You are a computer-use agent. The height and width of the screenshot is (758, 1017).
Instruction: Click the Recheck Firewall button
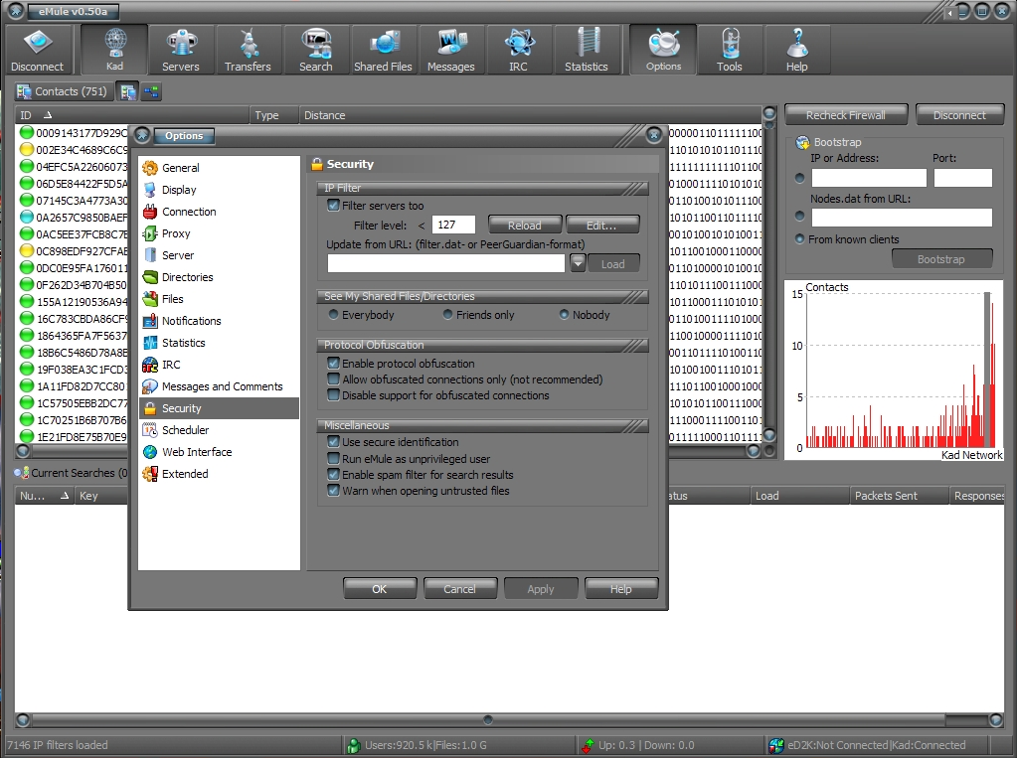846,115
